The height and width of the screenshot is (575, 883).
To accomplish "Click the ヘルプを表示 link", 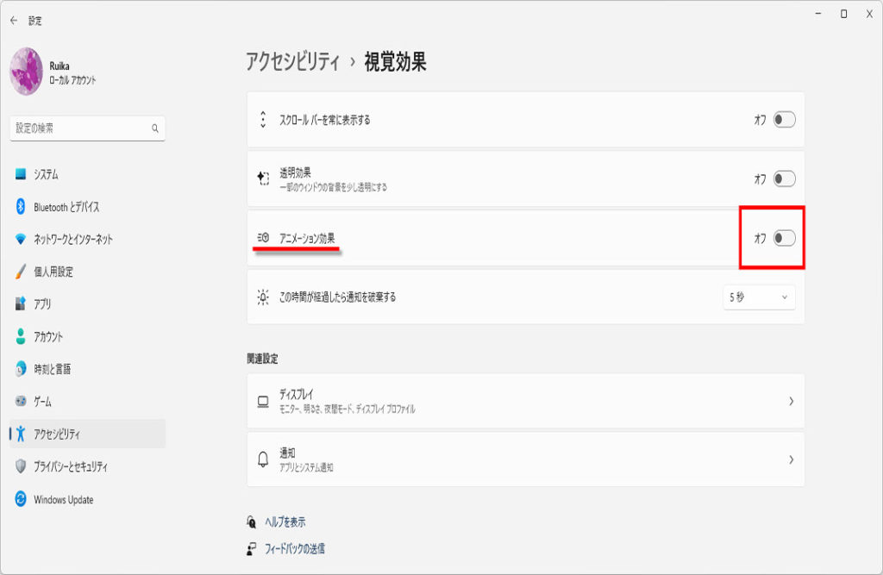I will tap(284, 522).
